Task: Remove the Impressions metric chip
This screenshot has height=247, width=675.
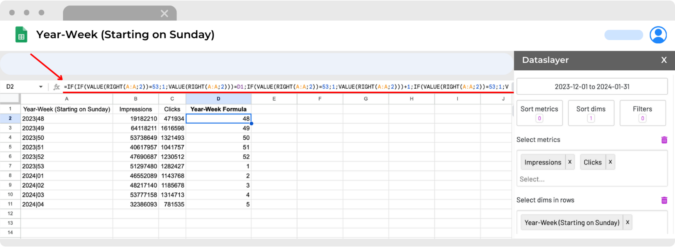Action: click(x=570, y=162)
